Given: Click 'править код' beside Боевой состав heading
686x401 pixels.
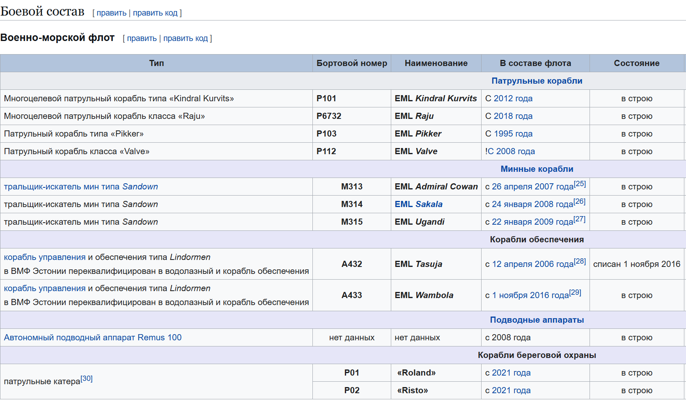Looking at the screenshot, I should coord(155,13).
